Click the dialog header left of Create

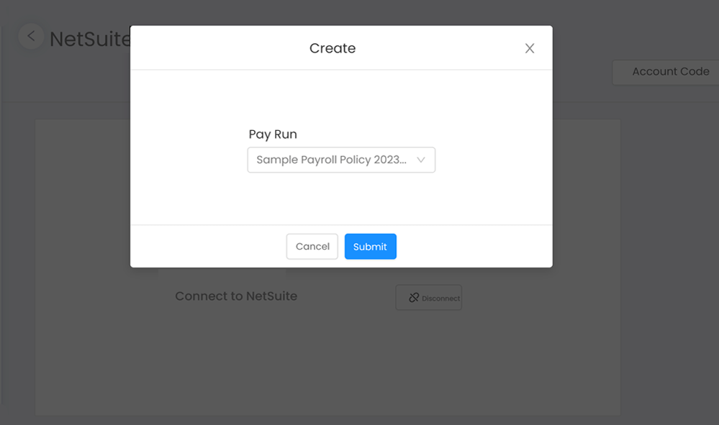(x=220, y=48)
